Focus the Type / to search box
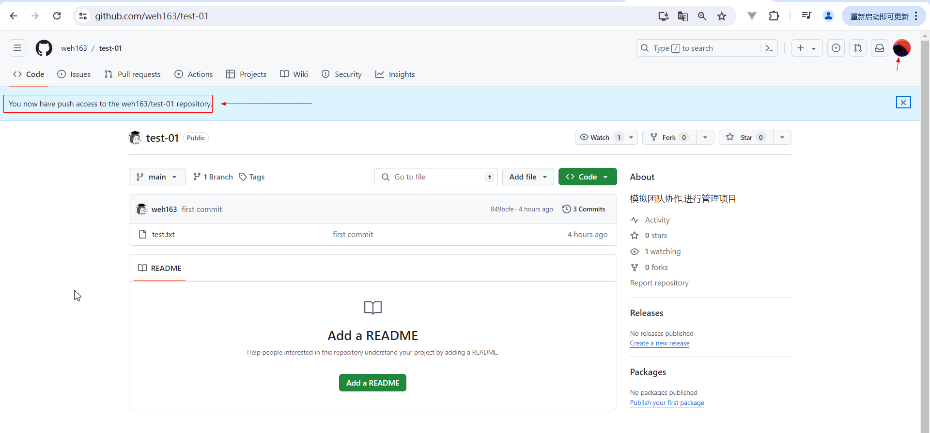 (x=699, y=48)
